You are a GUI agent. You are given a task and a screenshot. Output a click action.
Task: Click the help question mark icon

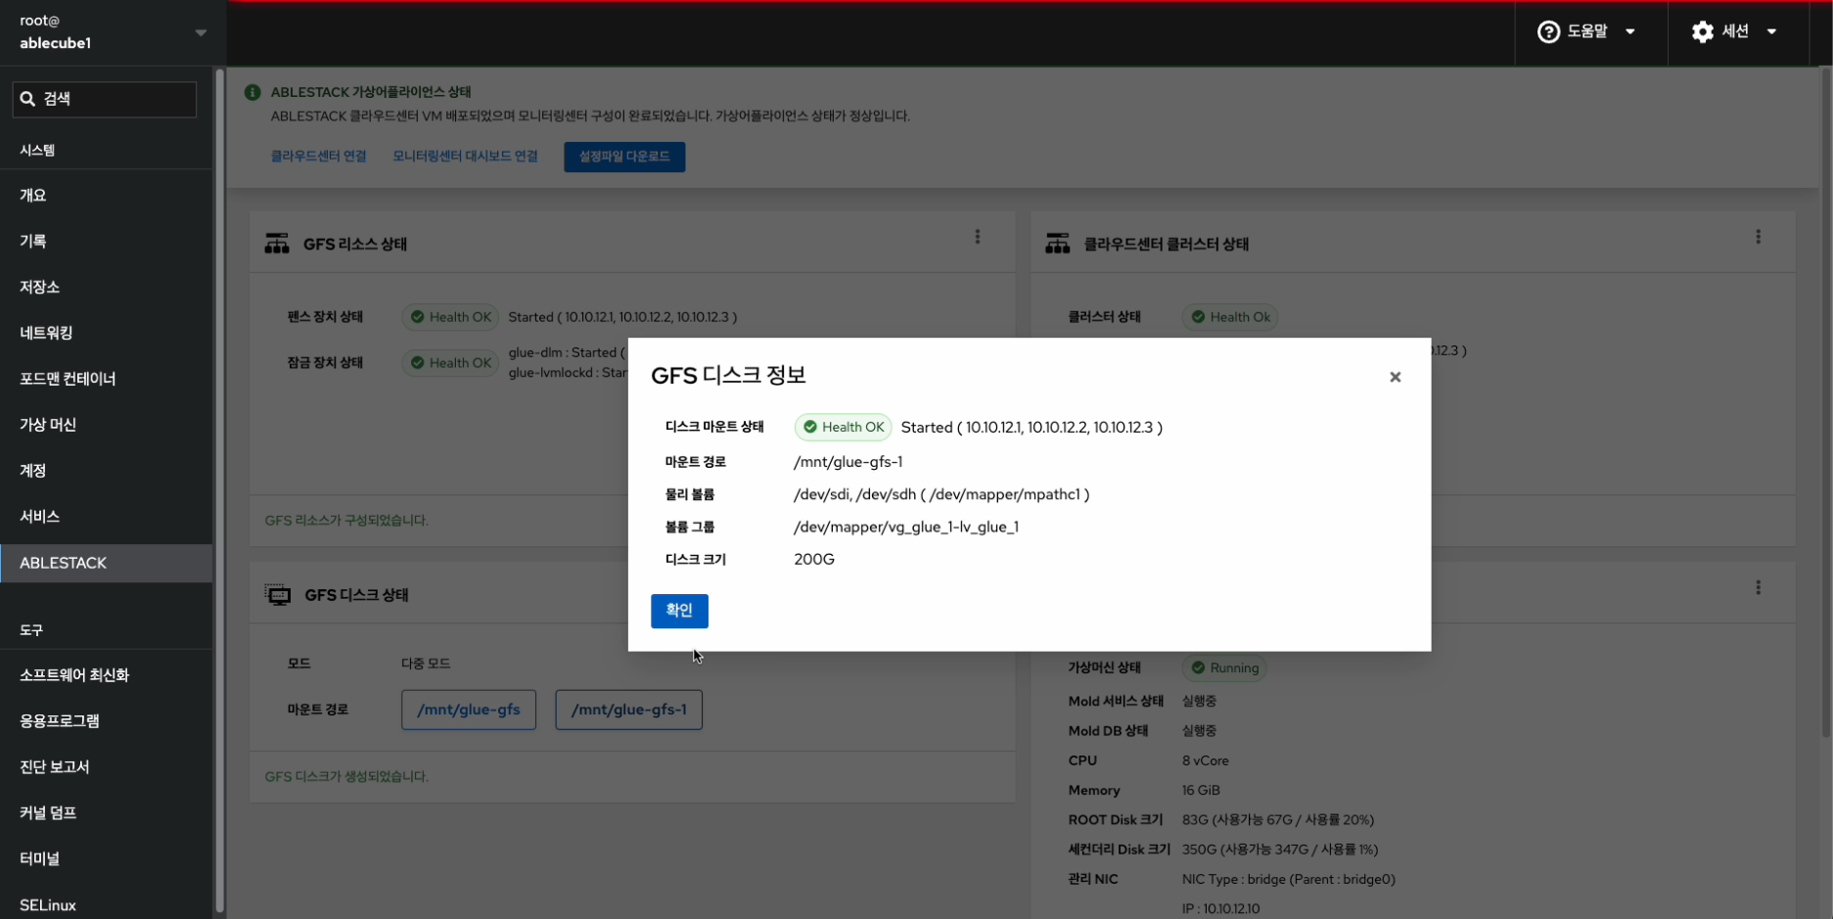point(1547,32)
